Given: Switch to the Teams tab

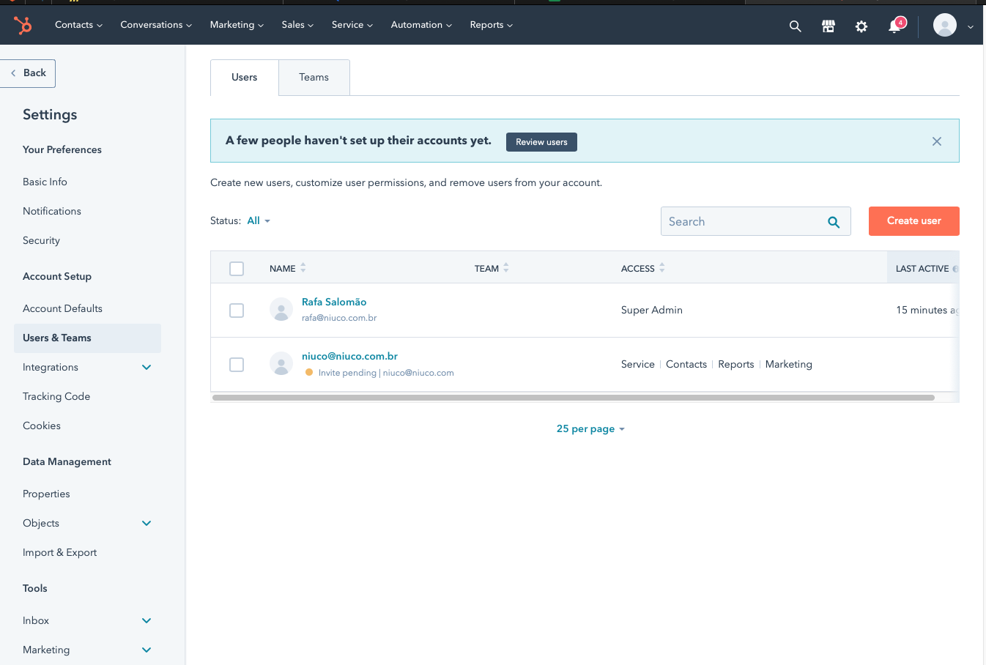Looking at the screenshot, I should click(x=314, y=78).
